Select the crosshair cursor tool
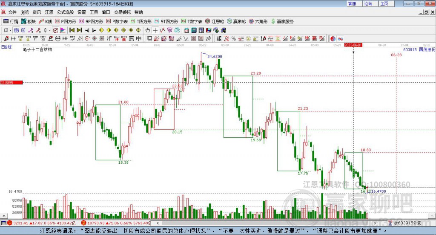Screen dimensions: 436x235 (x=155, y=30)
